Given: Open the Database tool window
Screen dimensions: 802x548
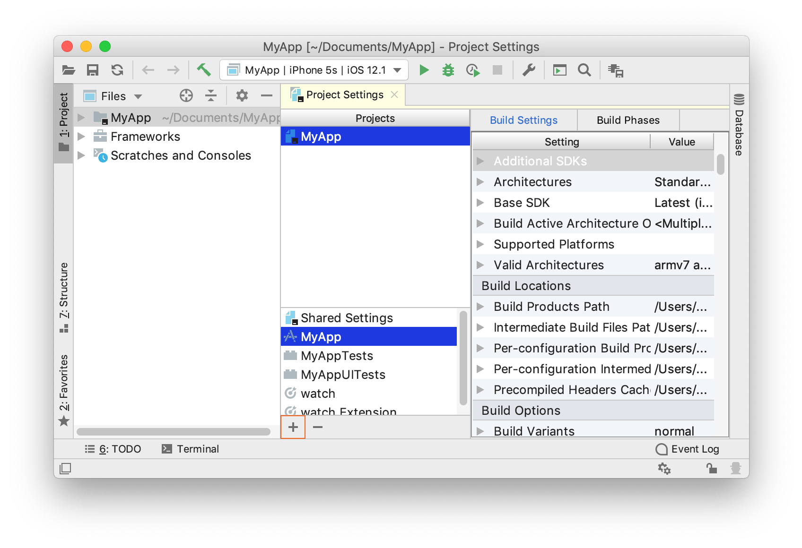Looking at the screenshot, I should click(739, 125).
